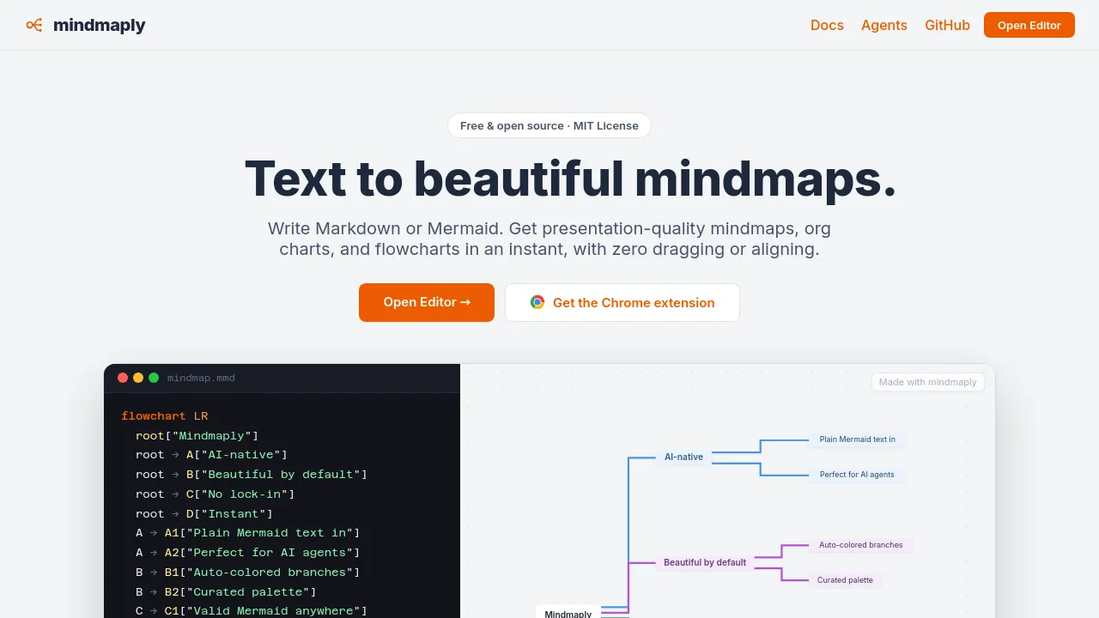
Task: Open the Docs page
Action: point(827,25)
